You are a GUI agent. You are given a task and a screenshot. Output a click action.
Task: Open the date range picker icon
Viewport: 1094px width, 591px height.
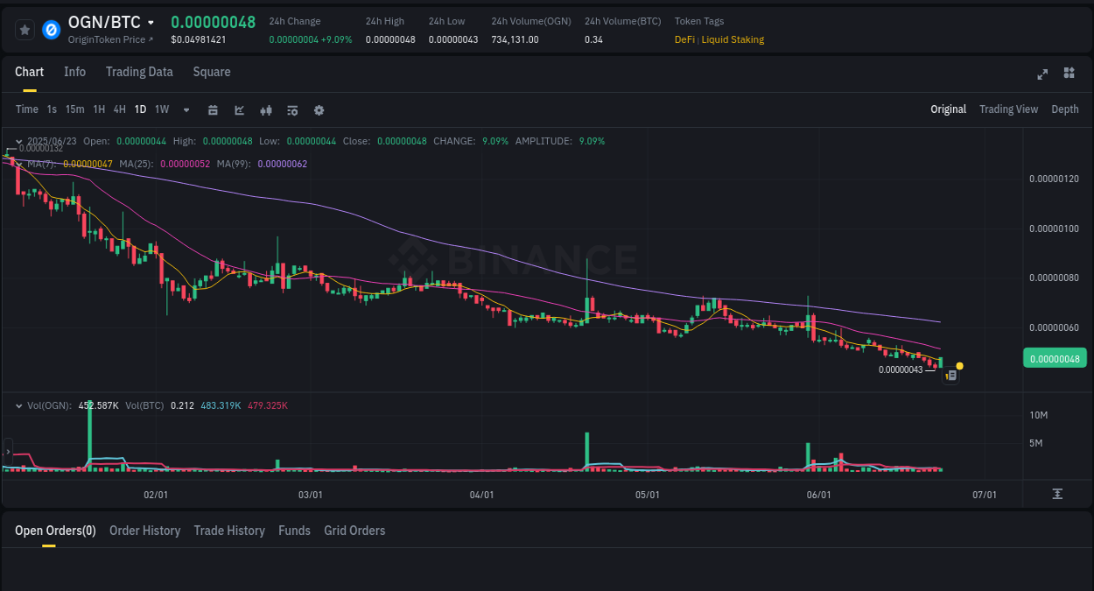pyautogui.click(x=213, y=109)
